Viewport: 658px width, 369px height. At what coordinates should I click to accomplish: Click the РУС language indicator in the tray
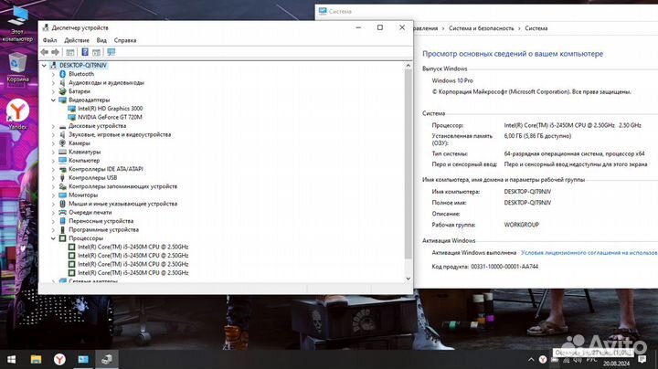coord(591,360)
